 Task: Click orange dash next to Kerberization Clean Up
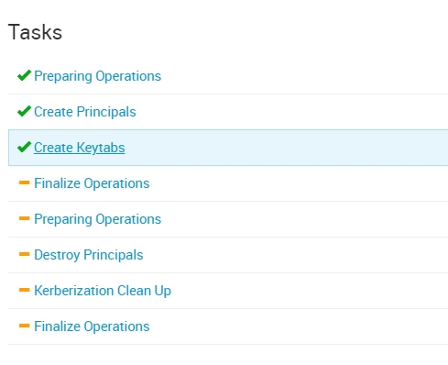(24, 290)
